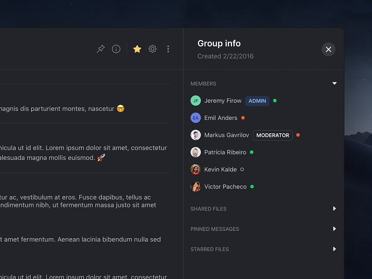The height and width of the screenshot is (279, 372).
Task: Select member name Emil Anders
Action: pos(221,118)
